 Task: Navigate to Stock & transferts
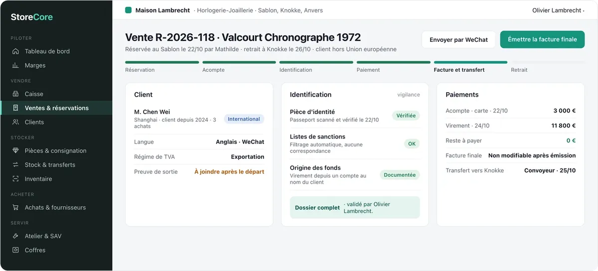[56, 165]
